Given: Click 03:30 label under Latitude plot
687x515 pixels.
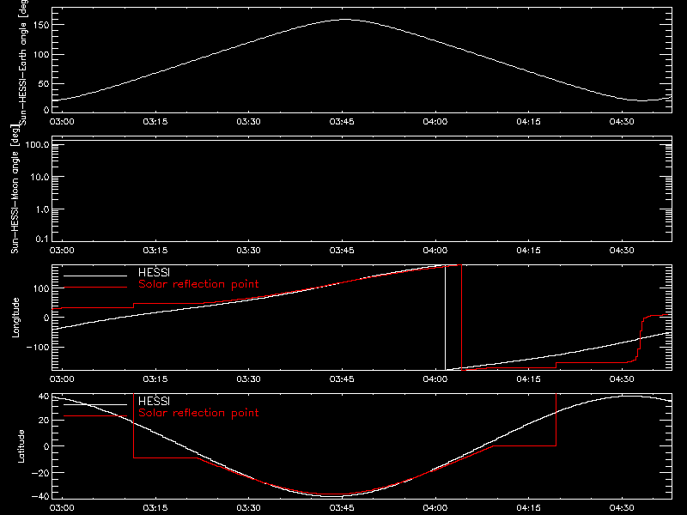Looking at the screenshot, I should 248,508.
